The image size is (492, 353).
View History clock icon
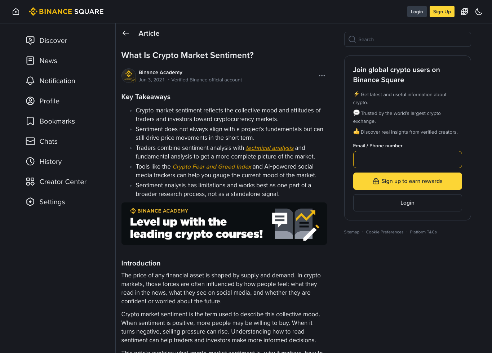(30, 161)
